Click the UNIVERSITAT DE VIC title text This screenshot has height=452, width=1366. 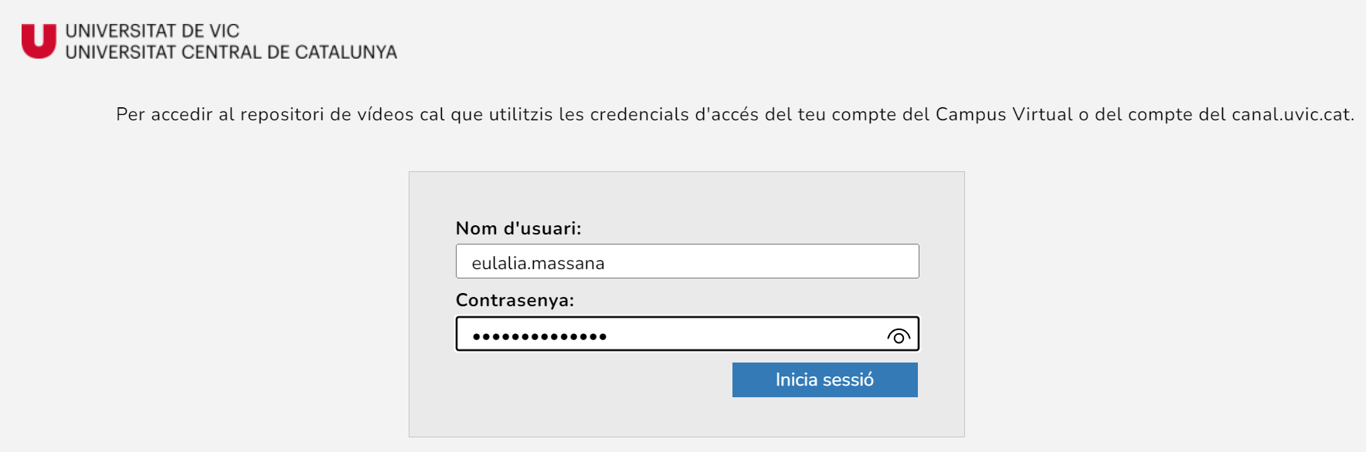[152, 31]
